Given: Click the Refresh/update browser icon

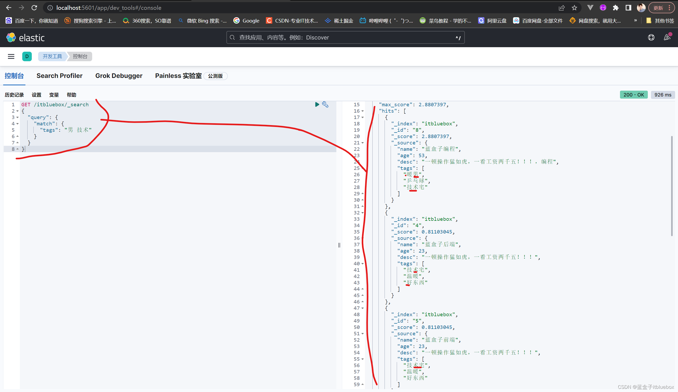Looking at the screenshot, I should (x=34, y=7).
